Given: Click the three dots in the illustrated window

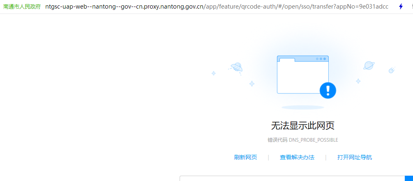Looking at the screenshot, I should click(321, 59).
